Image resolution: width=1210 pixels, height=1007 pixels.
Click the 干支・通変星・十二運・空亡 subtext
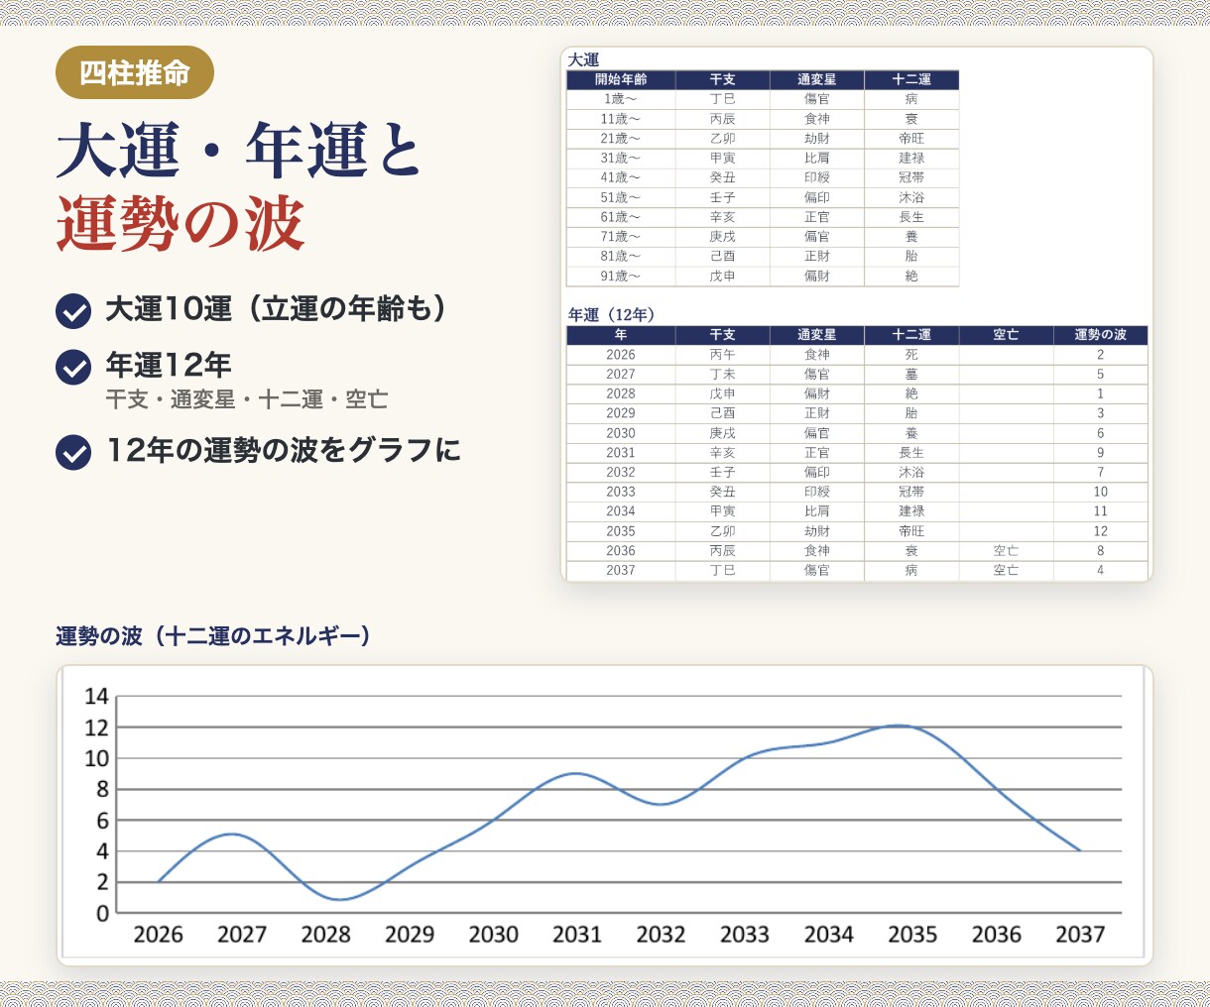(x=247, y=399)
